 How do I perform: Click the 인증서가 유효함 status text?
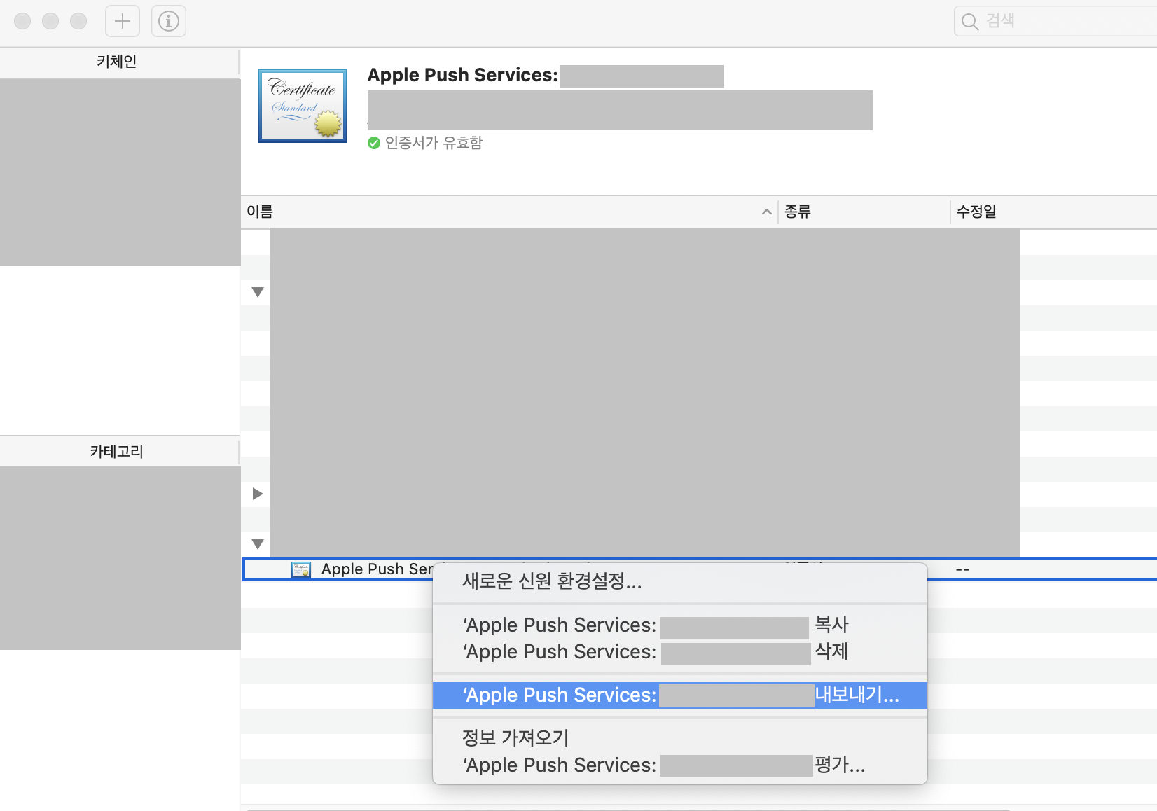pyautogui.click(x=434, y=143)
